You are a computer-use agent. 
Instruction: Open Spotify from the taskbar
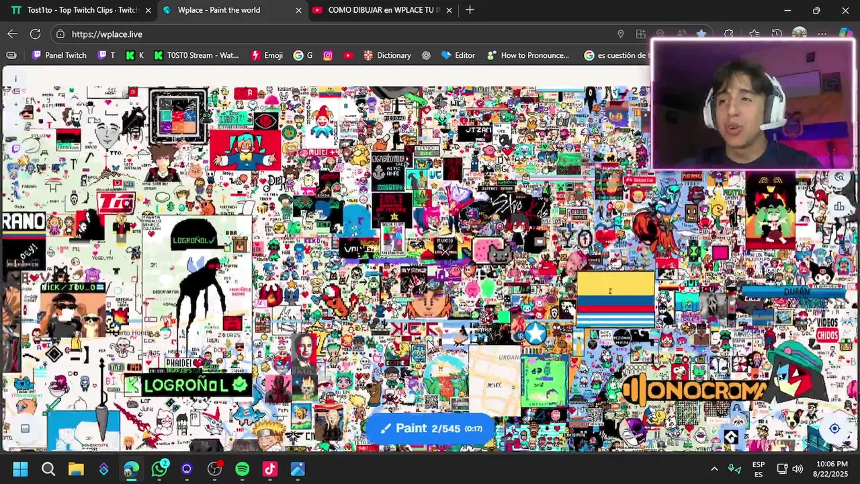(x=243, y=469)
